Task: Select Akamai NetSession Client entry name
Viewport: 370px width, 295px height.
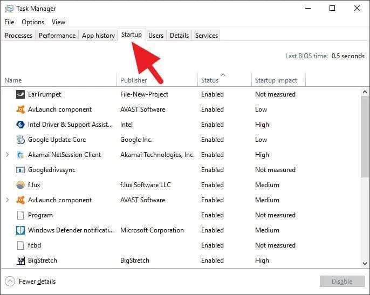Action: click(64, 155)
